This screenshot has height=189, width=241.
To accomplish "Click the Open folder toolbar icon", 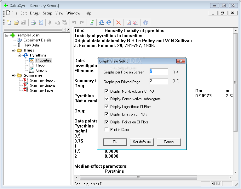I will pos(16,23).
